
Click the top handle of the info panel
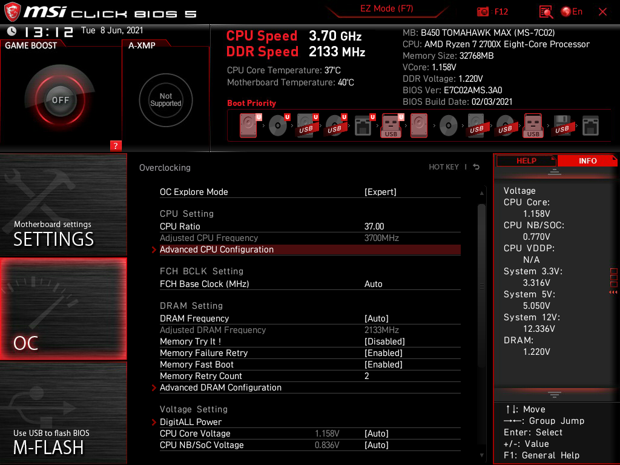(555, 172)
